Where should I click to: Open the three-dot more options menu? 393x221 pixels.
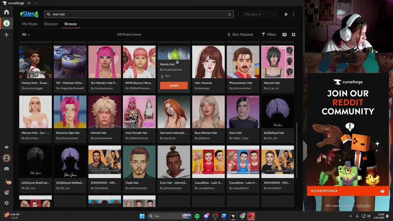294,14
